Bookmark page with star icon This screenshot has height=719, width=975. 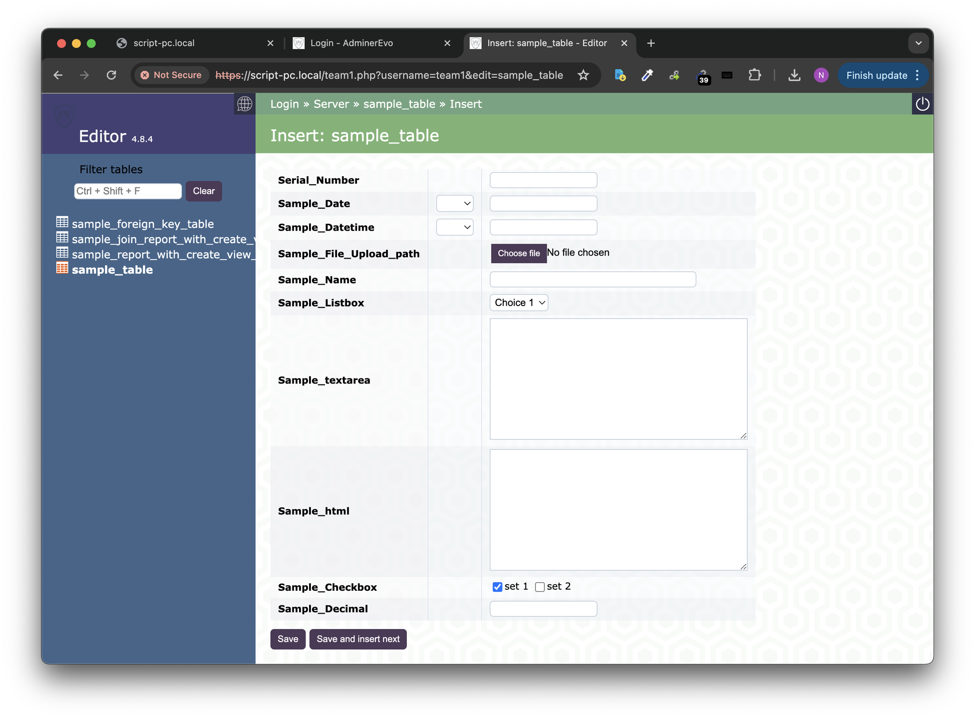pyautogui.click(x=583, y=75)
